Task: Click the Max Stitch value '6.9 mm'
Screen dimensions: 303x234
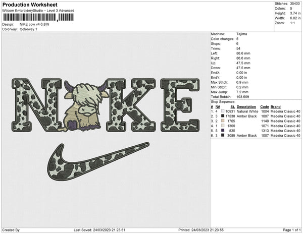Action: (x=242, y=82)
